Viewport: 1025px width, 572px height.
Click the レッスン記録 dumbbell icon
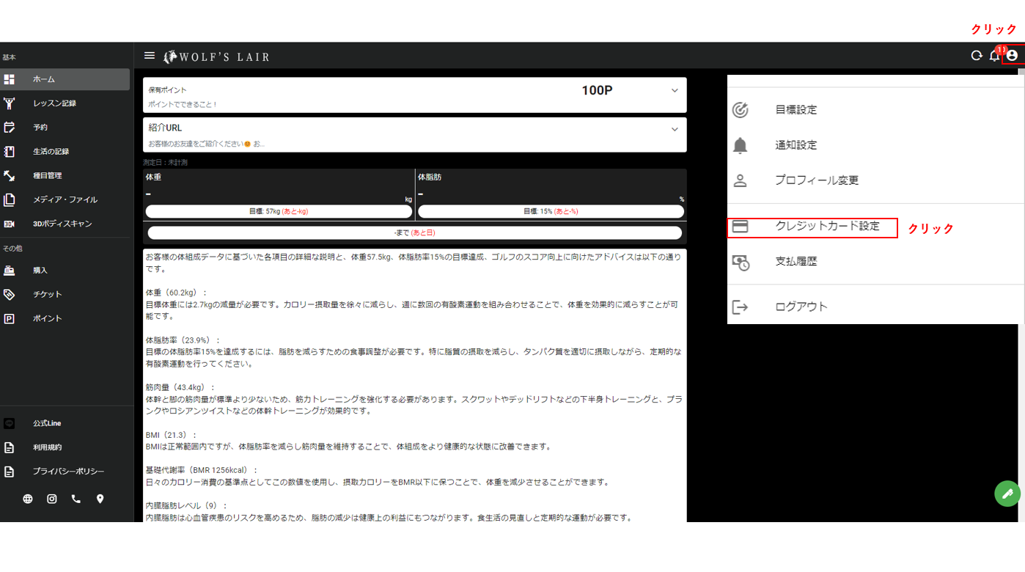pos(10,103)
